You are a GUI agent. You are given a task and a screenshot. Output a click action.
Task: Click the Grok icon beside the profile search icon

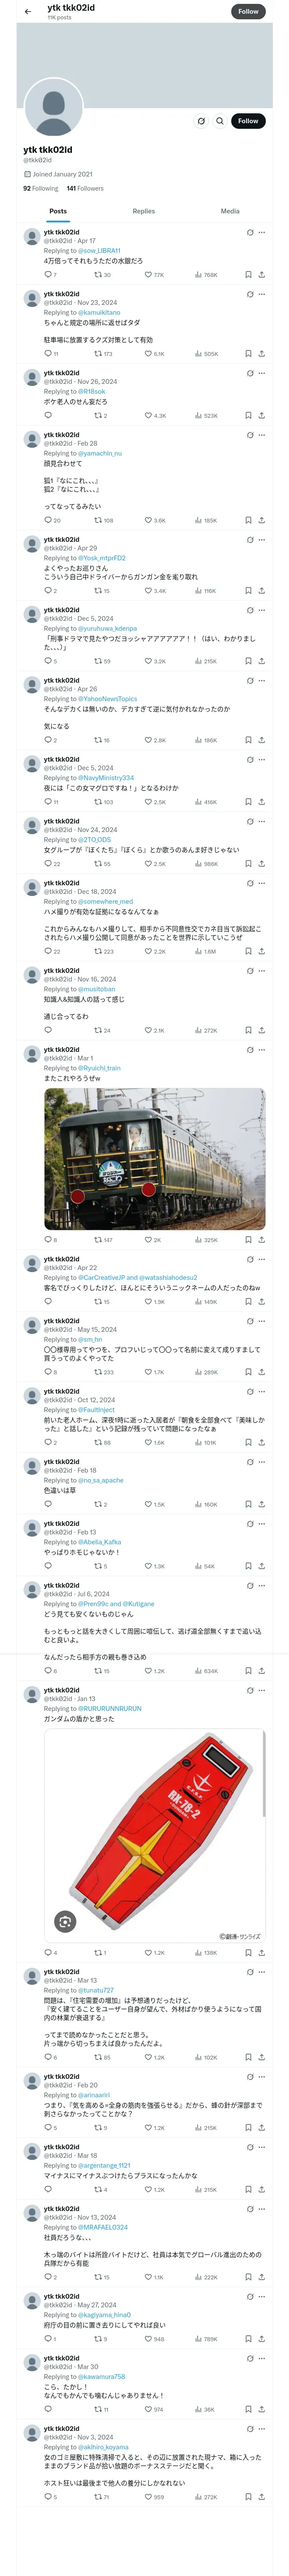(x=201, y=121)
